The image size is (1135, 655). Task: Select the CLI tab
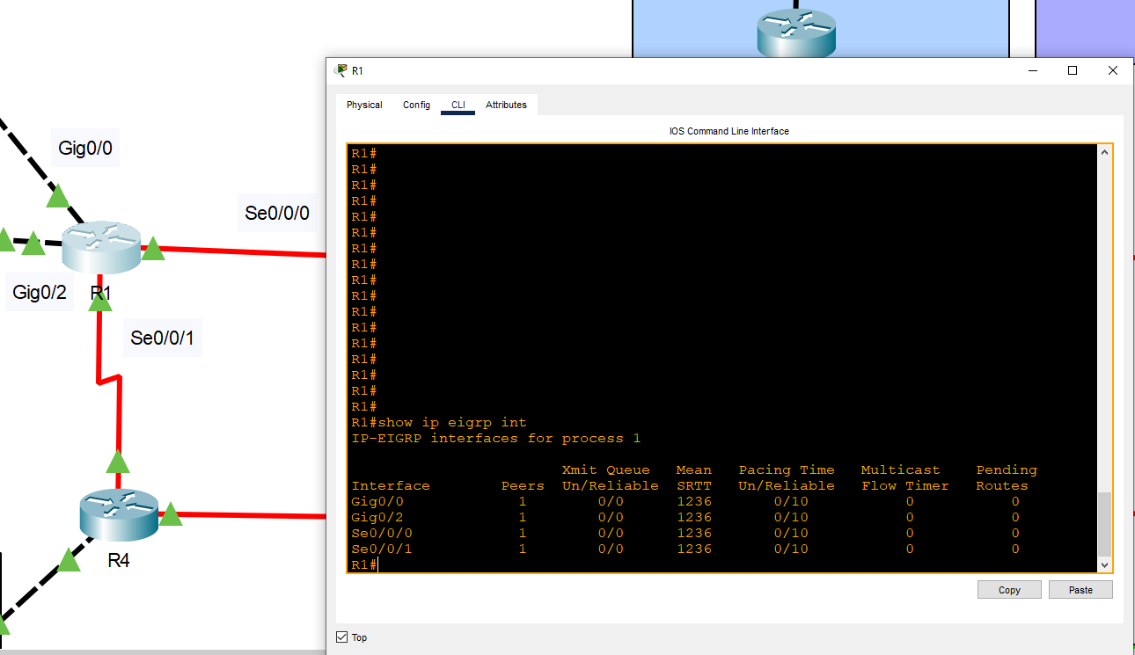[458, 105]
